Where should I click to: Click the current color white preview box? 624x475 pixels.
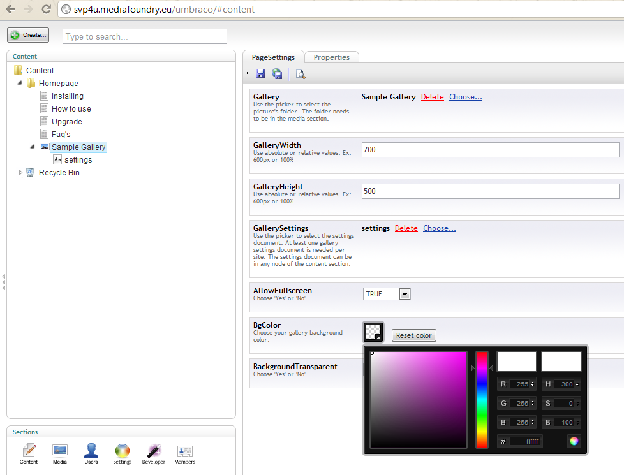pos(561,362)
